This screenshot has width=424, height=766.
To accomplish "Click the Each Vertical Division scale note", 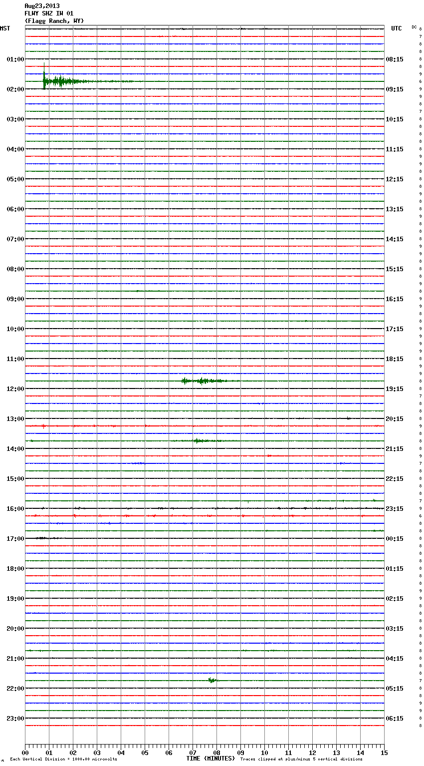I will (x=63, y=760).
